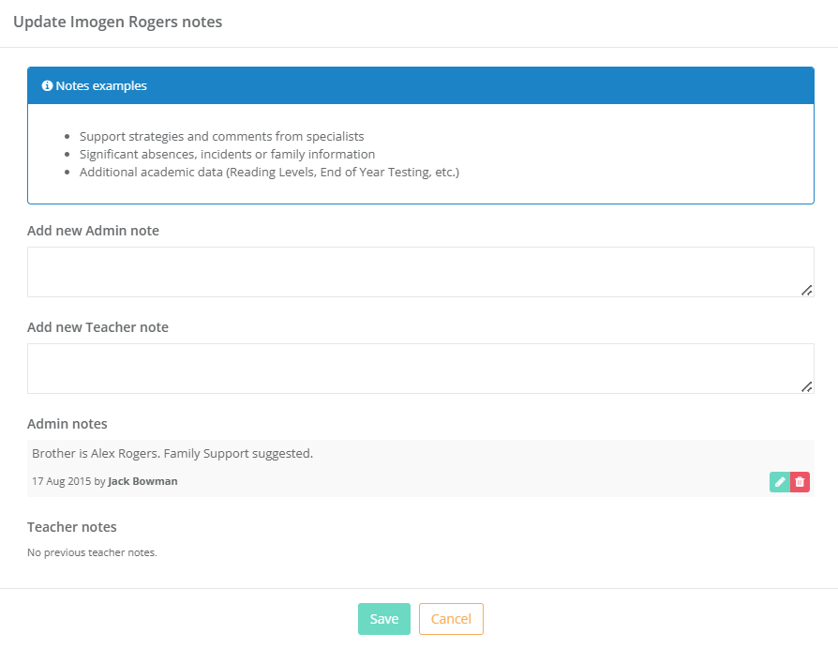Delete the admin note with trash icon

[800, 482]
